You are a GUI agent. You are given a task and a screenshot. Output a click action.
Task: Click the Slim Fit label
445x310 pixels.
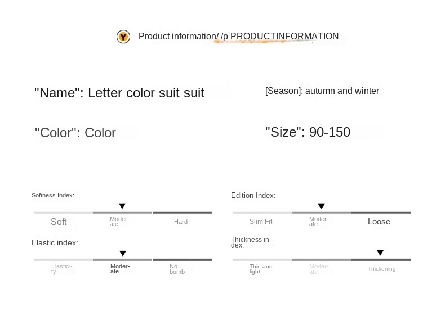tap(261, 222)
